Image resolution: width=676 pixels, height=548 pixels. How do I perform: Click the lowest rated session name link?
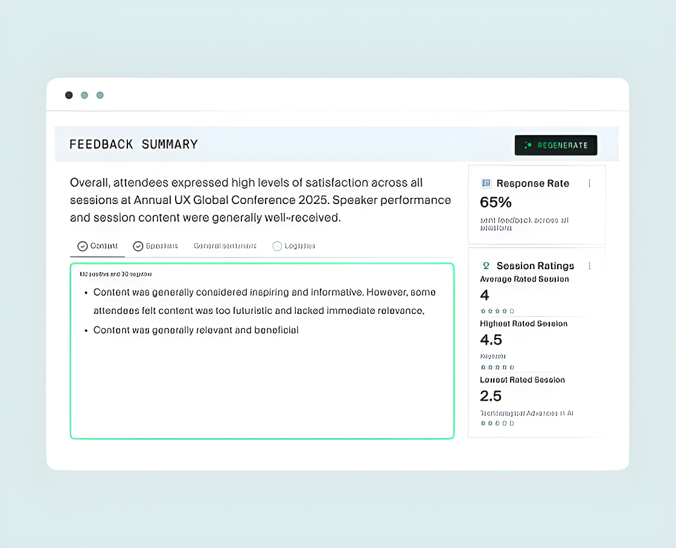[526, 413]
